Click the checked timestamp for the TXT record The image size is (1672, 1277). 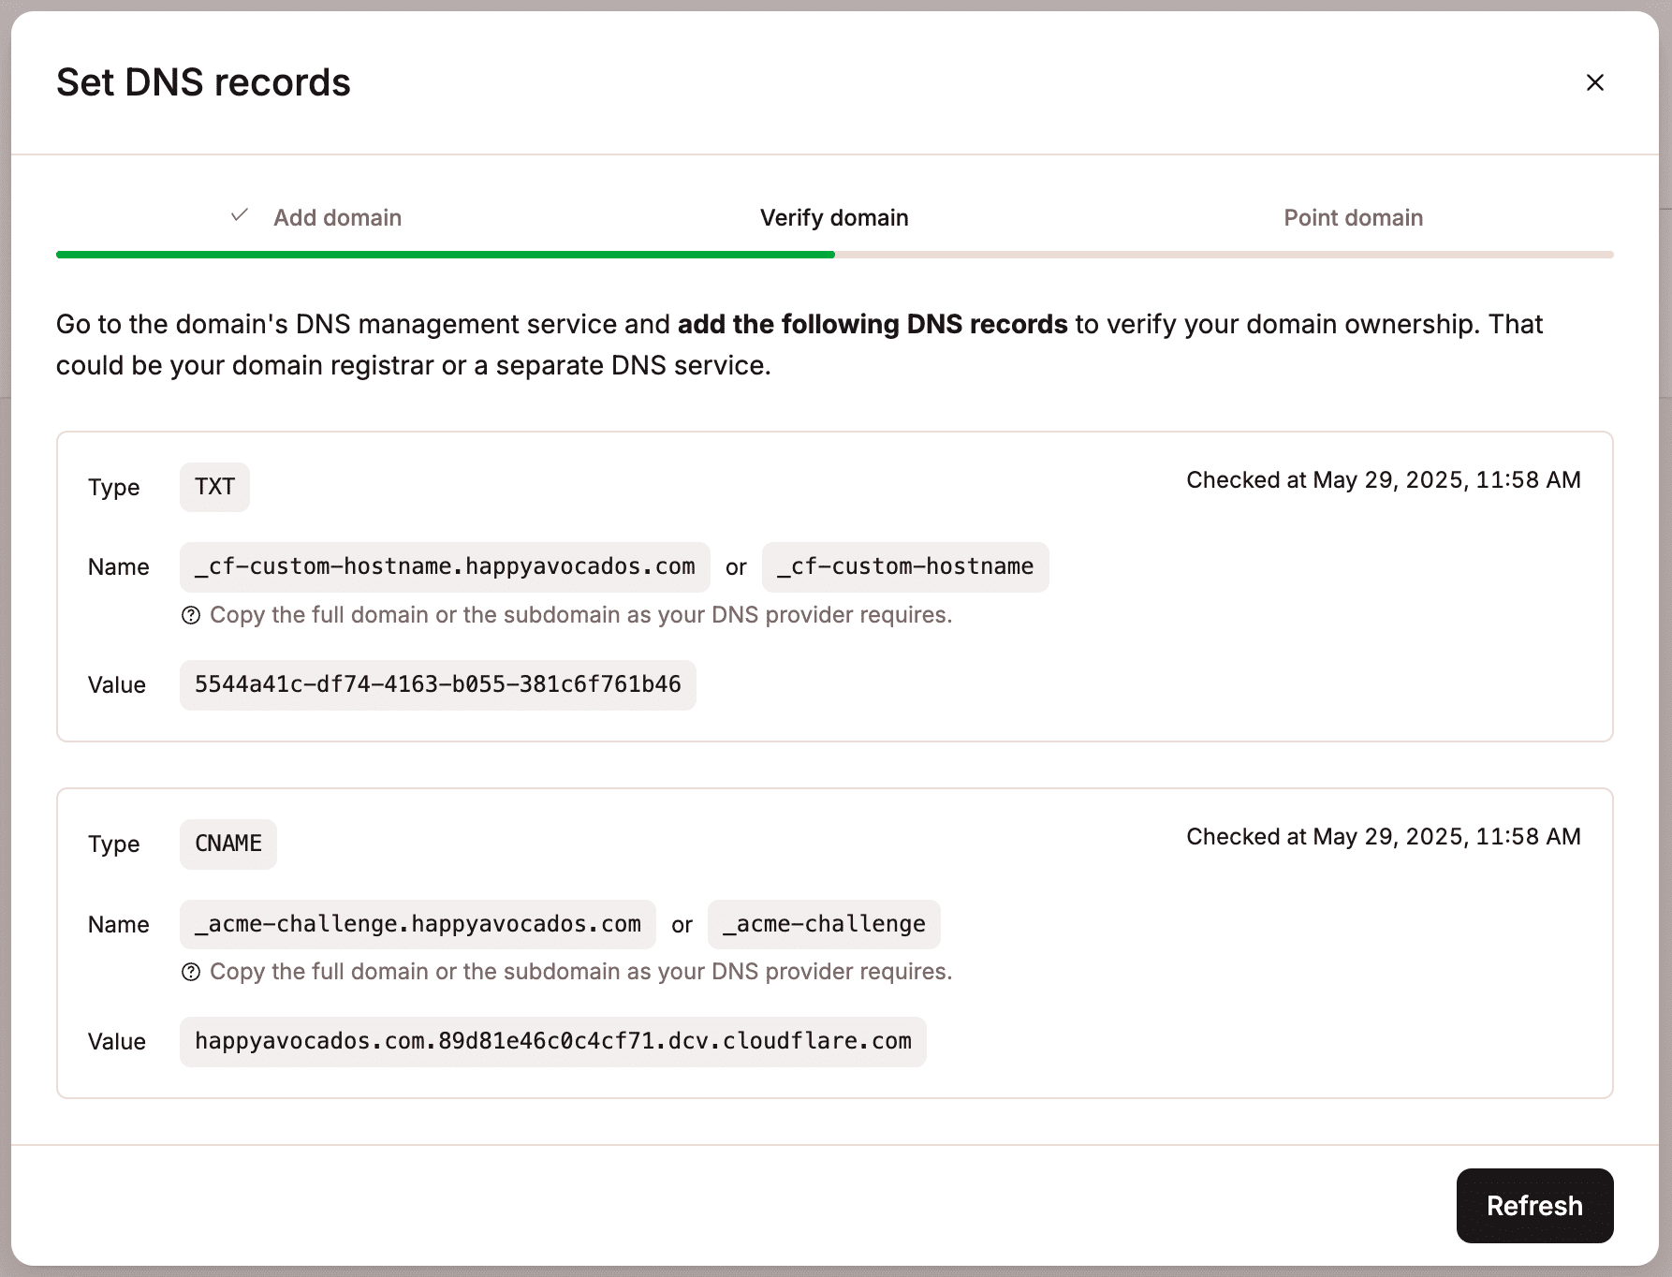(x=1383, y=479)
